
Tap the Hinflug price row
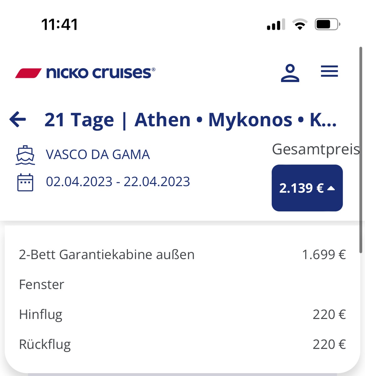182,315
